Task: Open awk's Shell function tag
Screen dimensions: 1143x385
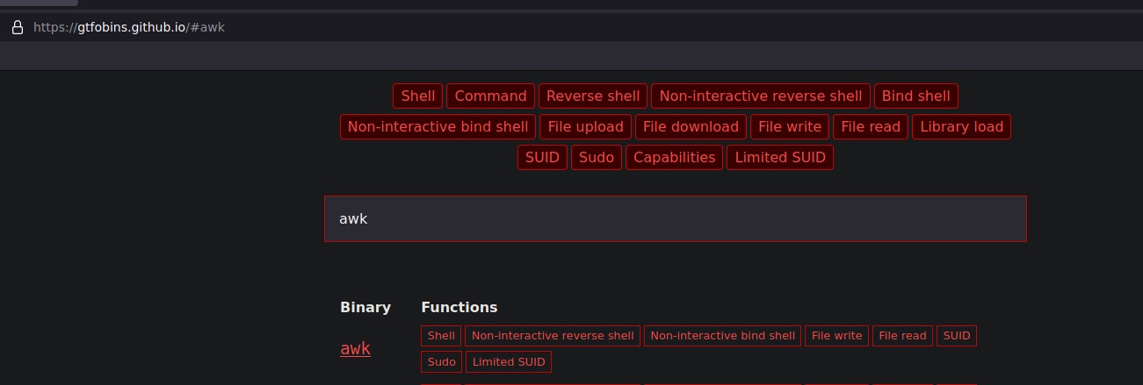Action: 441,336
